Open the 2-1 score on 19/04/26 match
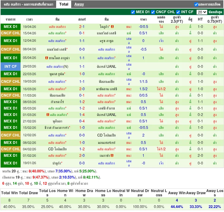This screenshot has height=212, width=224. pos(82,27)
